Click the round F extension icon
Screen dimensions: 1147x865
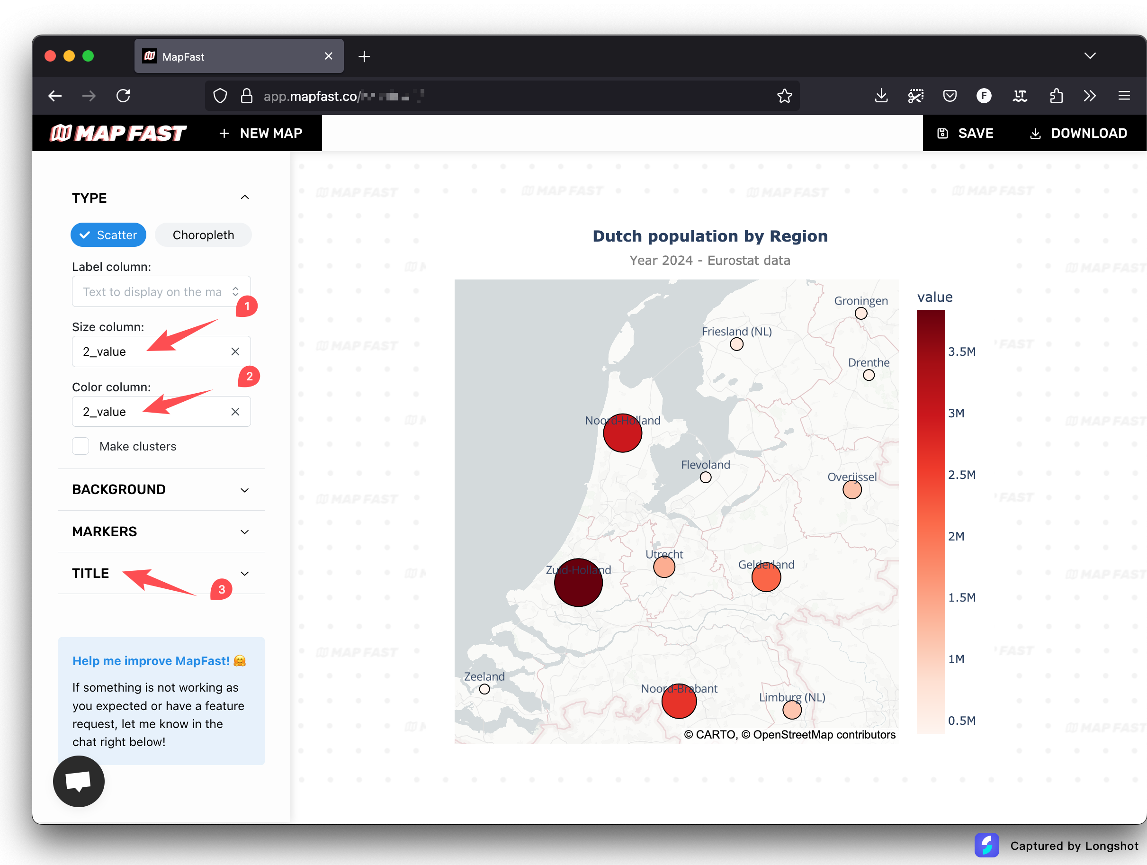point(984,96)
